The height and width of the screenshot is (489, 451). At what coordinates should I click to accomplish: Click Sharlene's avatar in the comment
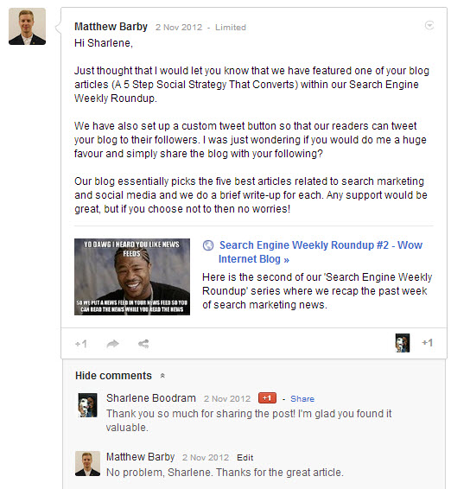click(x=87, y=405)
